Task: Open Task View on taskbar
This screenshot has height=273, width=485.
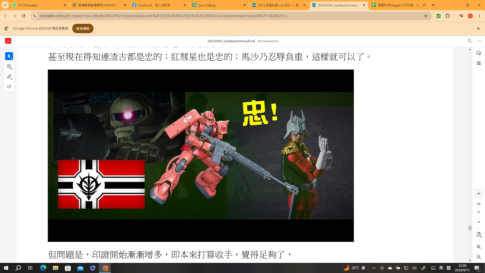Action: coord(30,268)
